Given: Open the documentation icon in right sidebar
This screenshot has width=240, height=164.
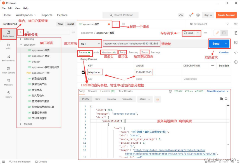Looking at the screenshot, I should [x=236, y=33].
